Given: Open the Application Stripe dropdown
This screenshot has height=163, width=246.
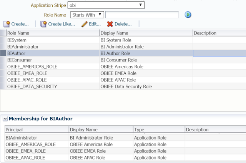Looking at the screenshot, I should pyautogui.click(x=106, y=5).
